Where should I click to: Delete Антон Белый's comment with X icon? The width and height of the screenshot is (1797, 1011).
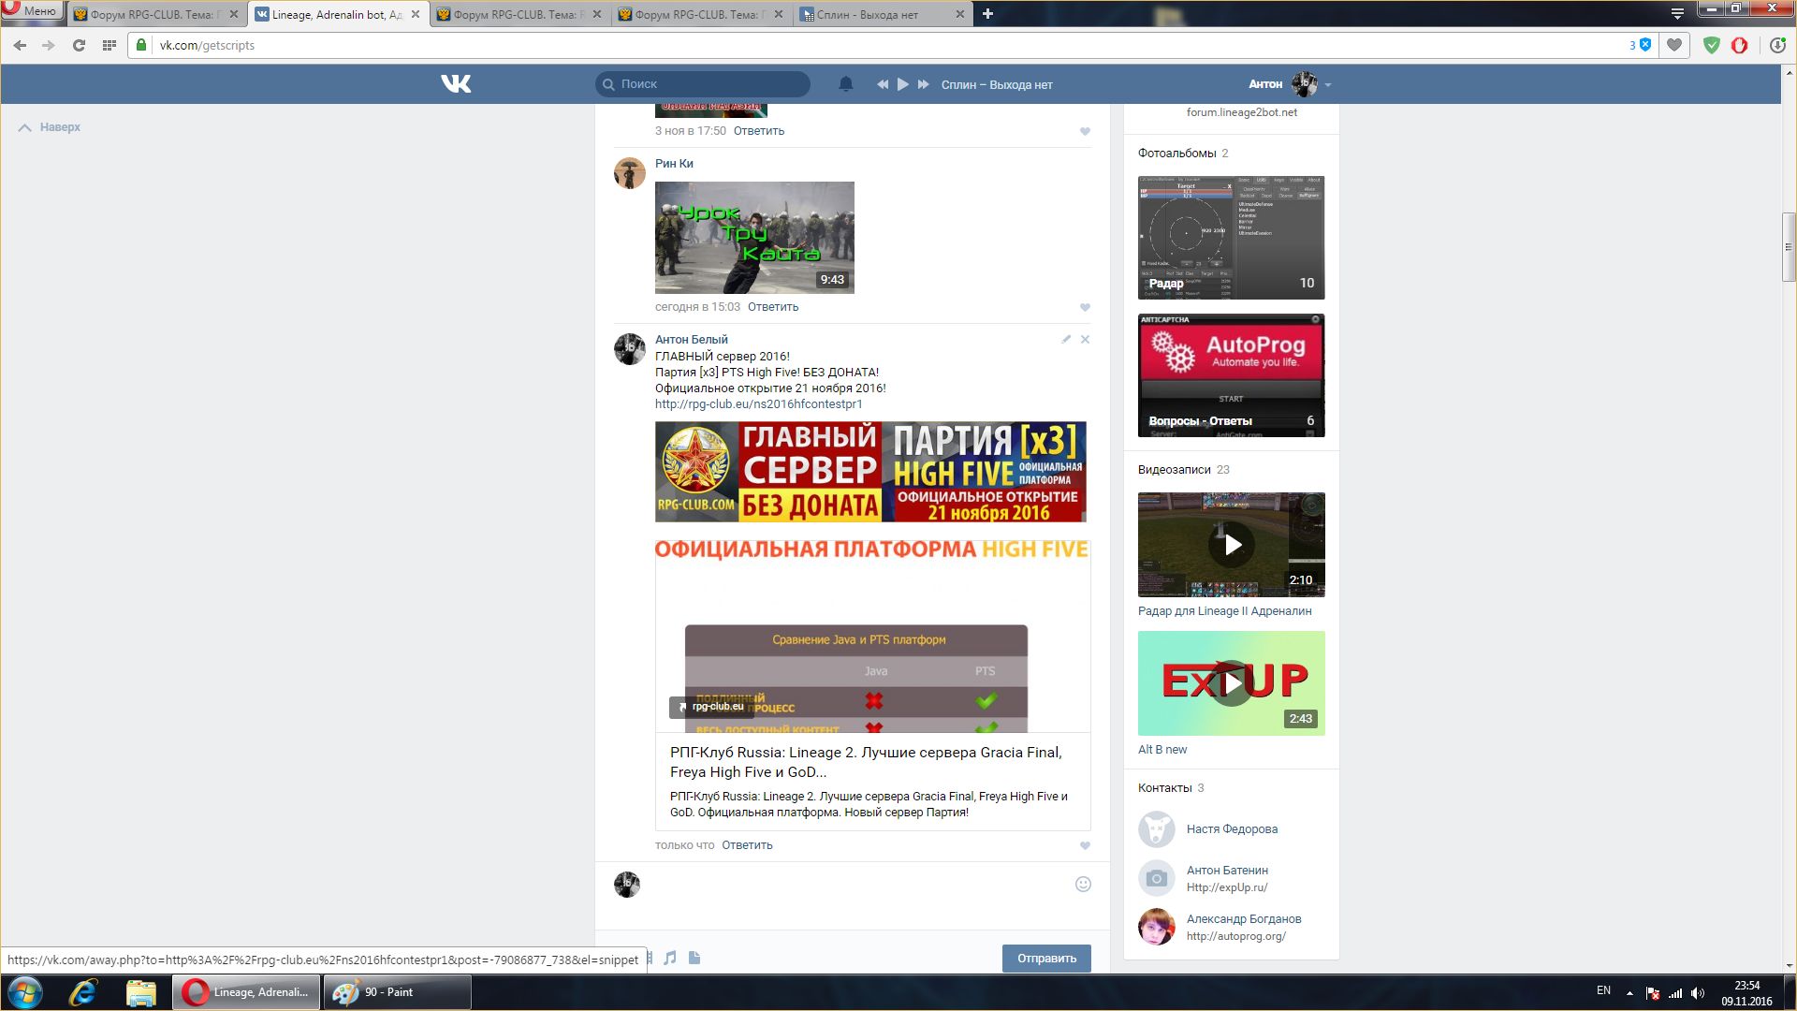point(1085,339)
